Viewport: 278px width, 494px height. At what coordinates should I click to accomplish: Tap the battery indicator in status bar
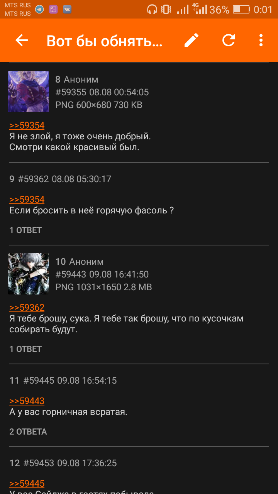(242, 10)
